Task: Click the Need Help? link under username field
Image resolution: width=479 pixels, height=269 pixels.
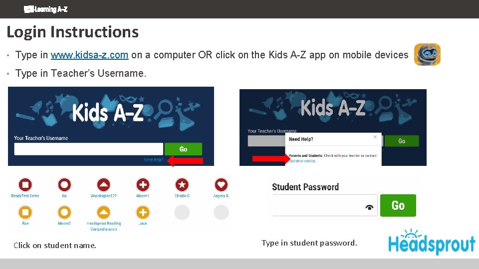Action: (x=153, y=160)
